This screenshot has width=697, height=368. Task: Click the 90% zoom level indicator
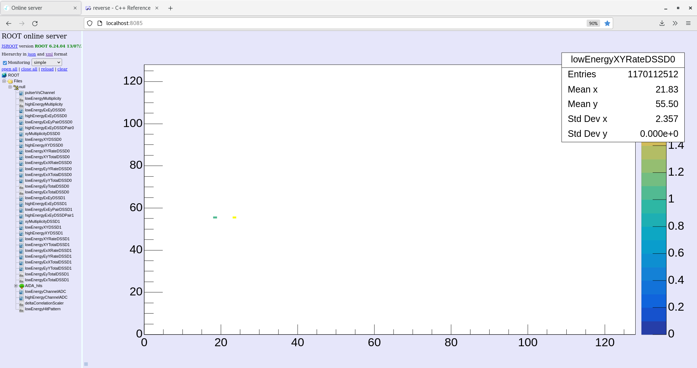tap(593, 23)
